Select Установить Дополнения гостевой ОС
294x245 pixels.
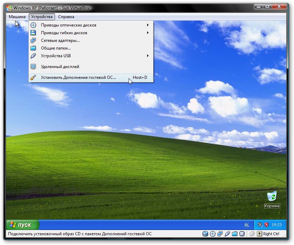78,77
